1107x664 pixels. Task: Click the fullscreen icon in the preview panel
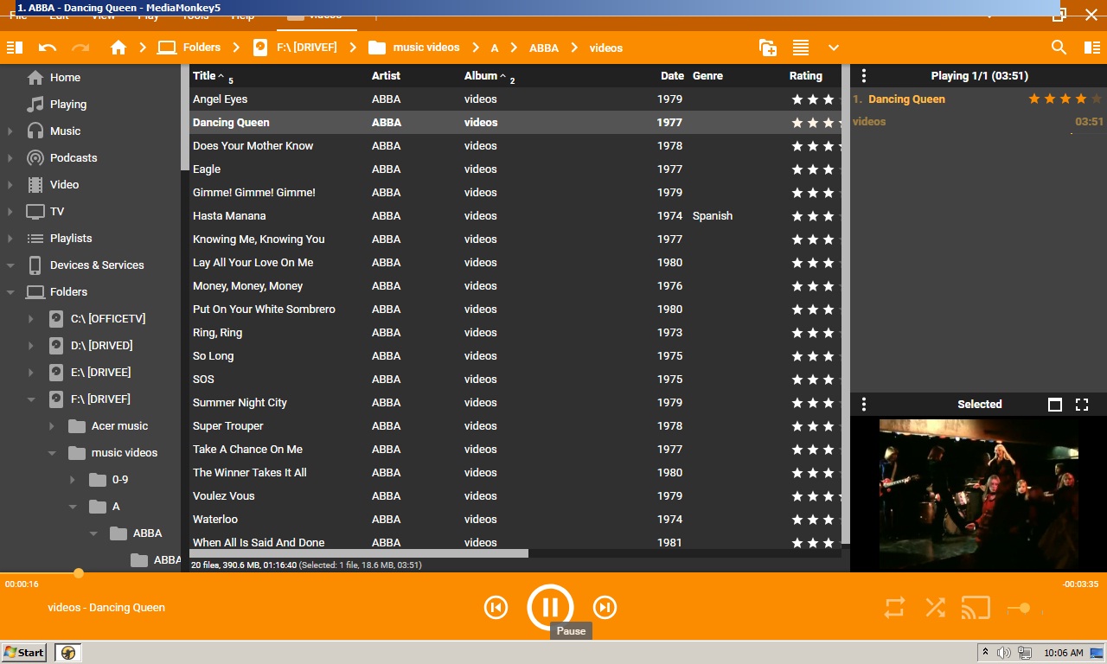pos(1081,405)
